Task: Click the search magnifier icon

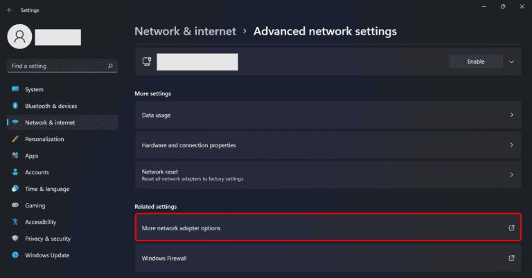Action: [110, 66]
